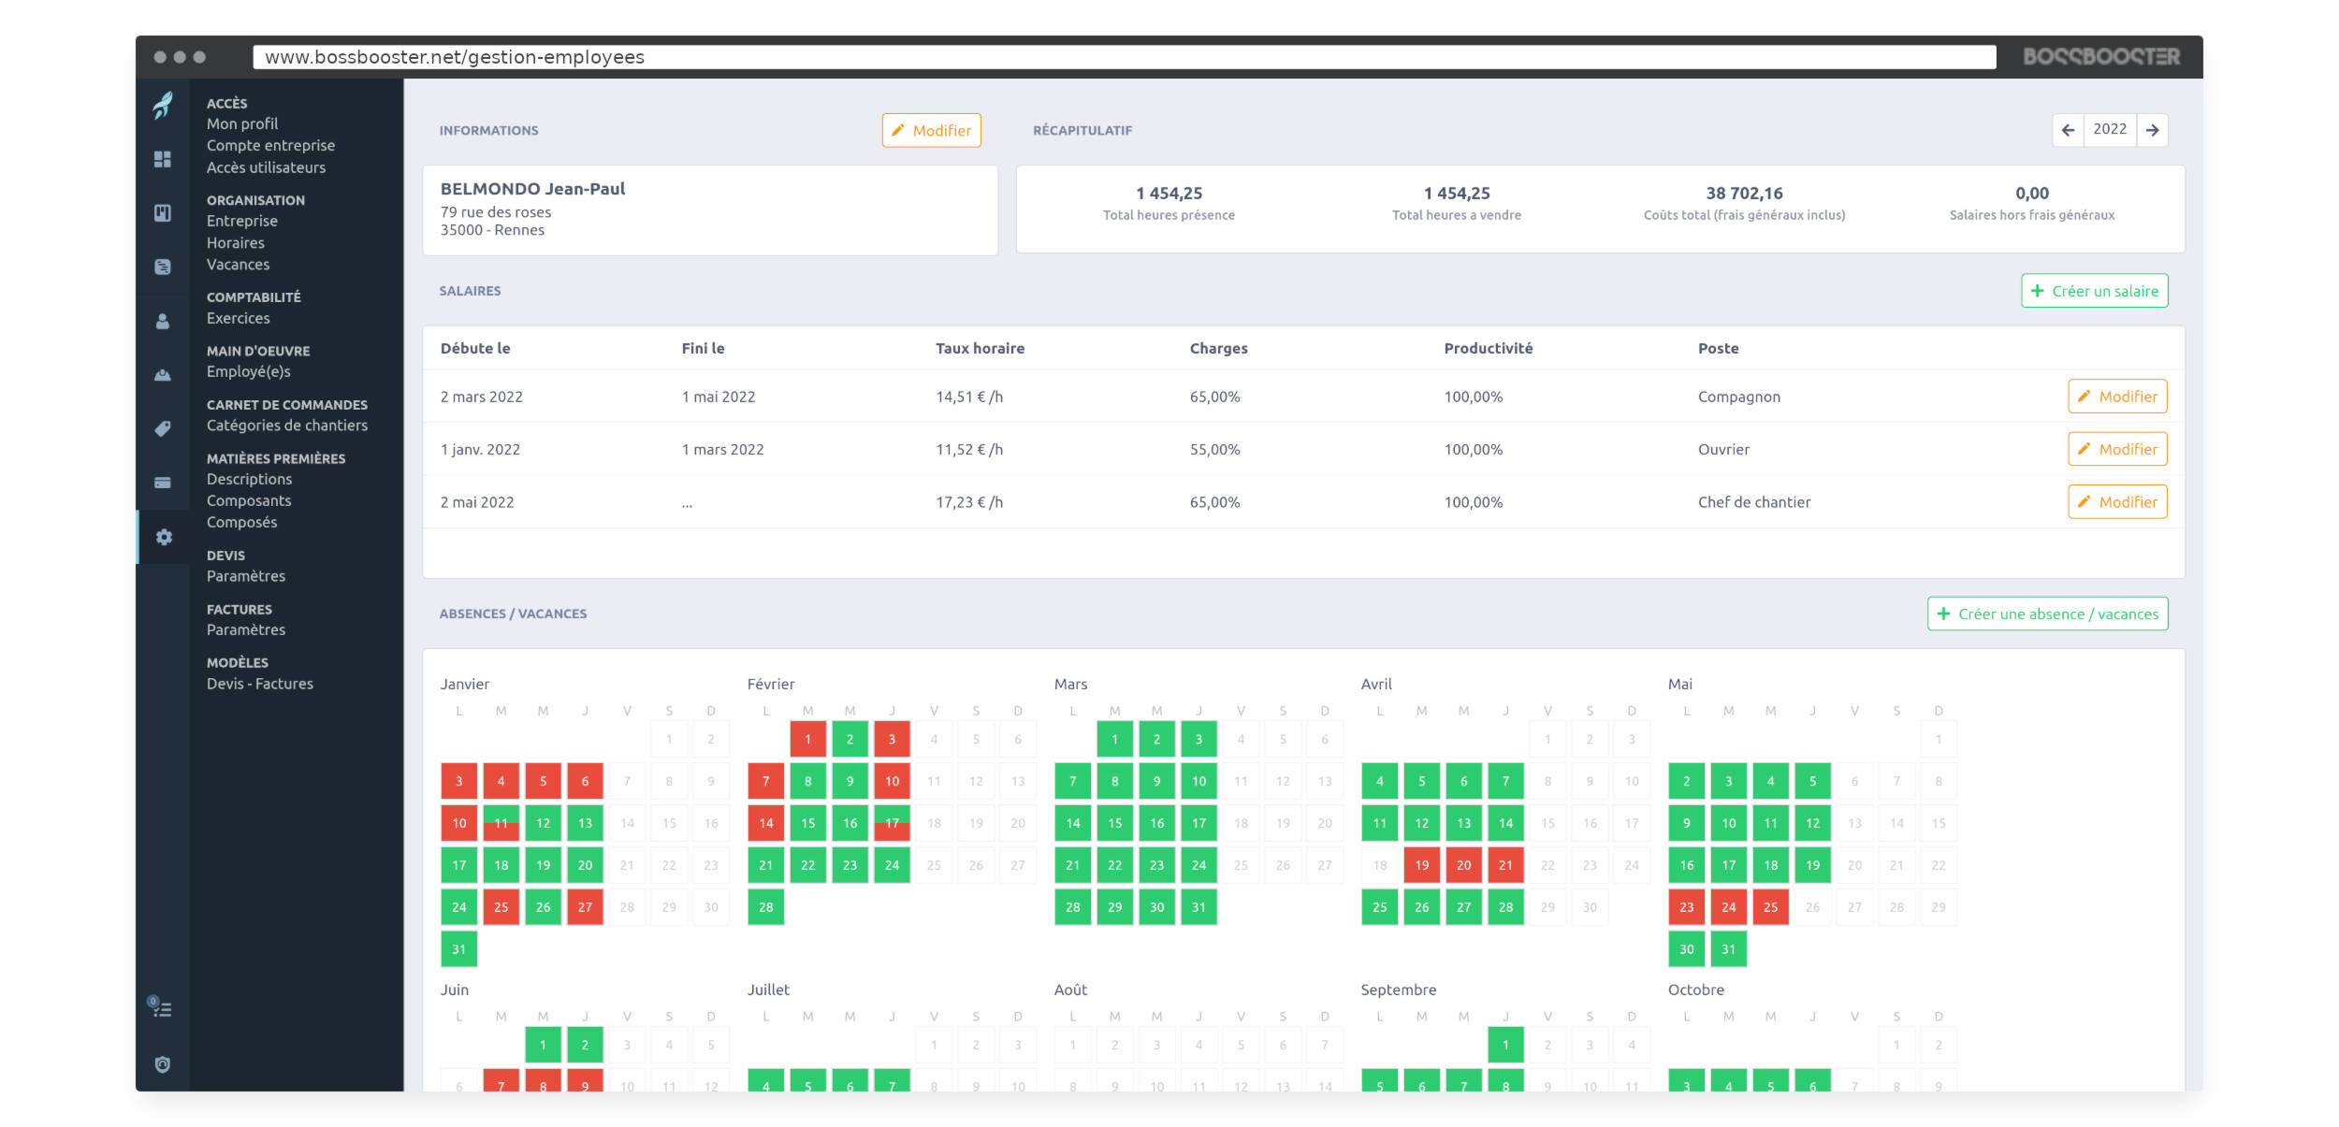
Task: Select June 2 green calendar day
Action: click(x=586, y=1045)
